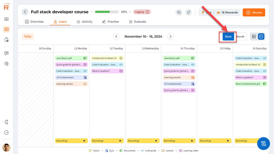
Task: Open the floating notes button
Action: 263,143
